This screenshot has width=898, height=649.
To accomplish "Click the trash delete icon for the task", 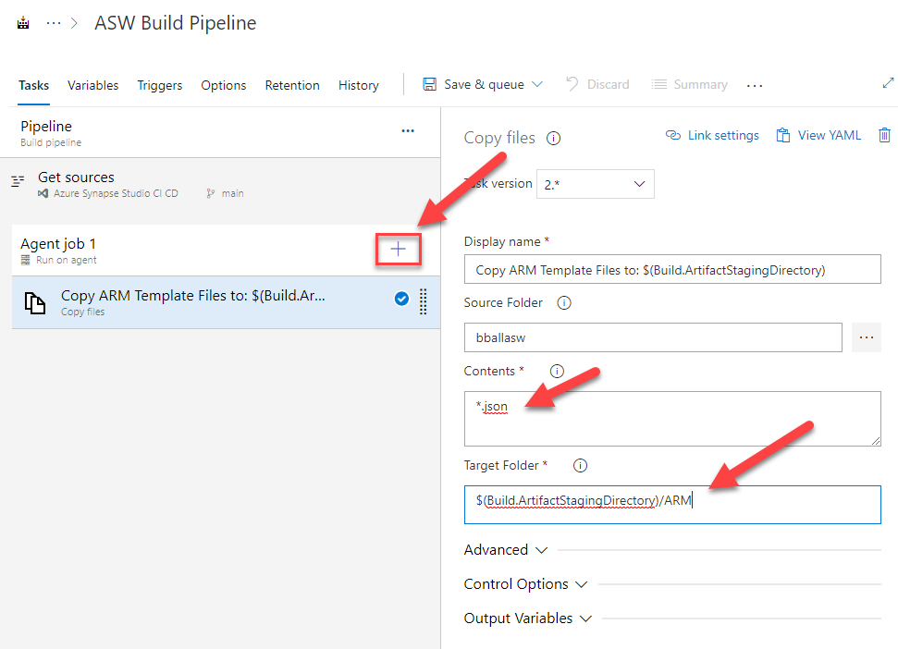I will 884,136.
